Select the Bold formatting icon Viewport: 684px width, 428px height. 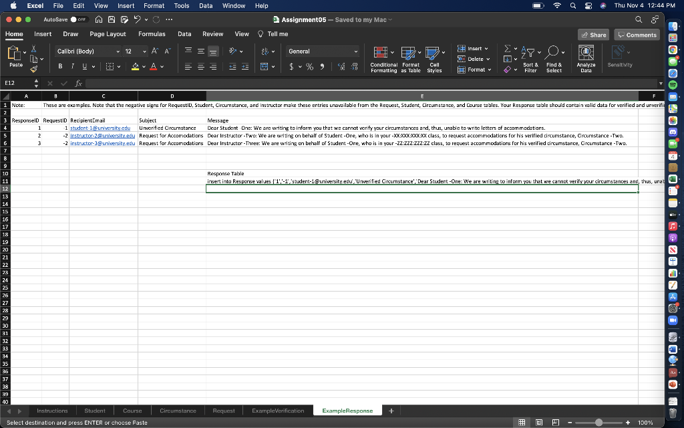[60, 66]
